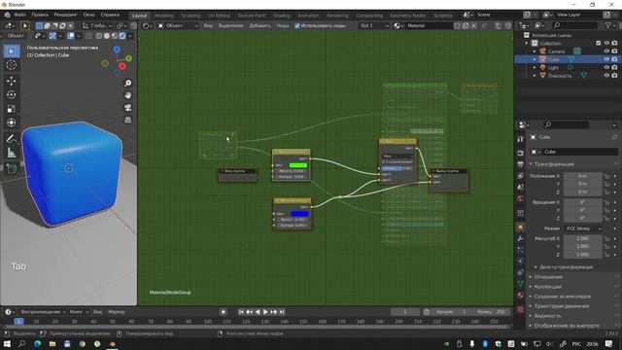Open the Slot 1 dropdown
This screenshot has width=622, height=350.
click(374, 26)
